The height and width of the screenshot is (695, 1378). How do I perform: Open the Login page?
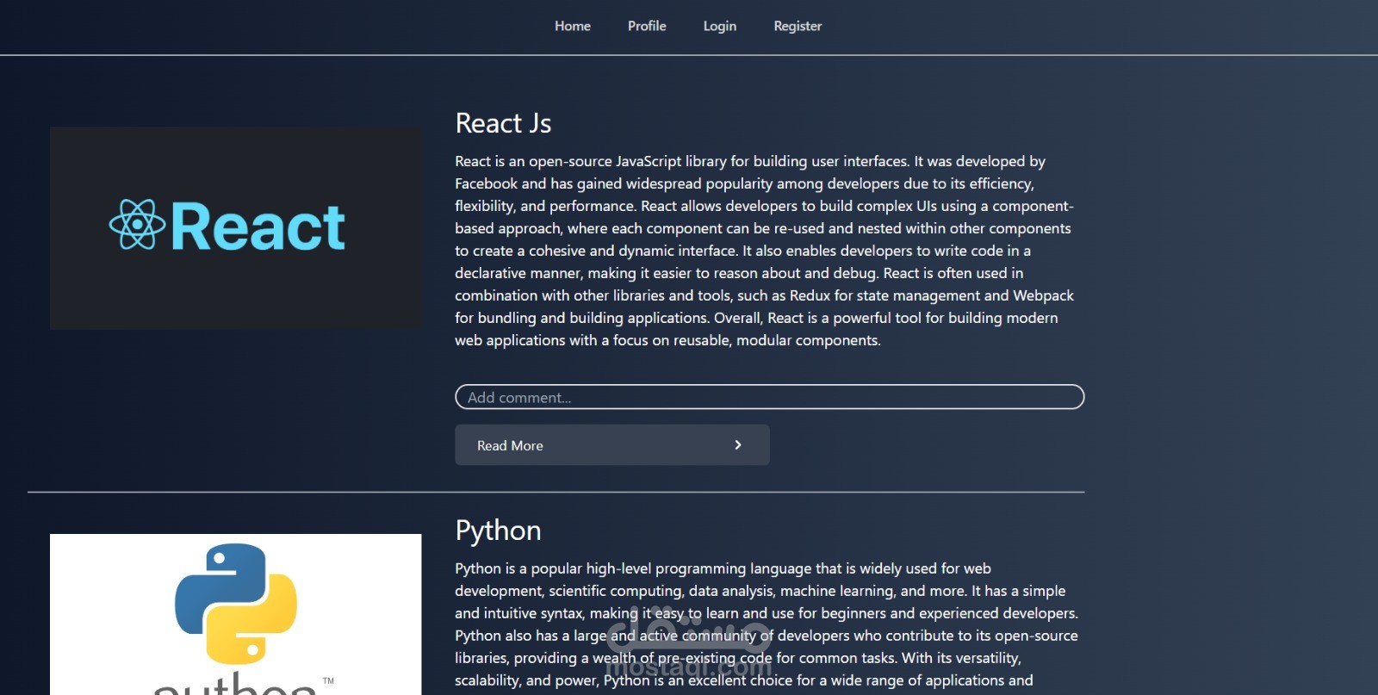click(x=719, y=26)
